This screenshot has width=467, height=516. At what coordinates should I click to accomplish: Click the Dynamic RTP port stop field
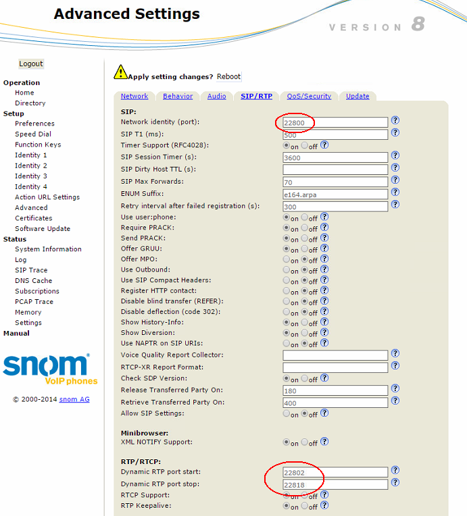[x=335, y=484]
